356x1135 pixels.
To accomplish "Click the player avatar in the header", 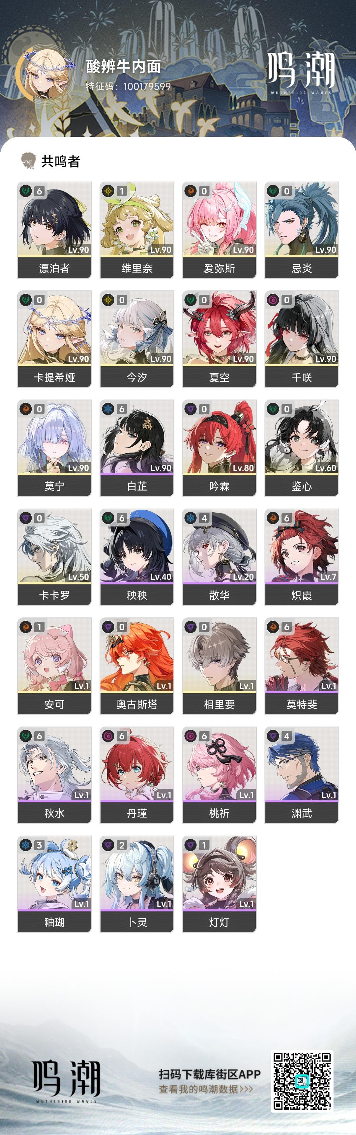I will coord(44,74).
